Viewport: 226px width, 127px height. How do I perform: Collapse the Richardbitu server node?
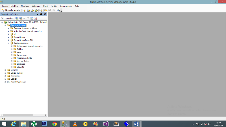tap(2, 22)
